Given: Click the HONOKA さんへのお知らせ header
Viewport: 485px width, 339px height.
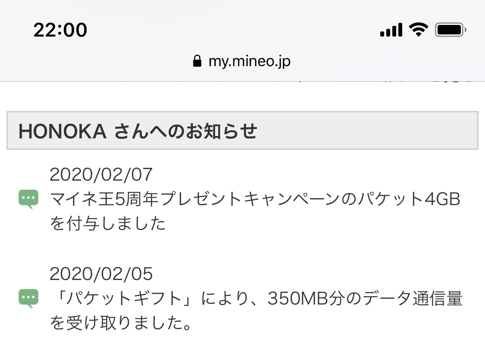Looking at the screenshot, I should 242,131.
